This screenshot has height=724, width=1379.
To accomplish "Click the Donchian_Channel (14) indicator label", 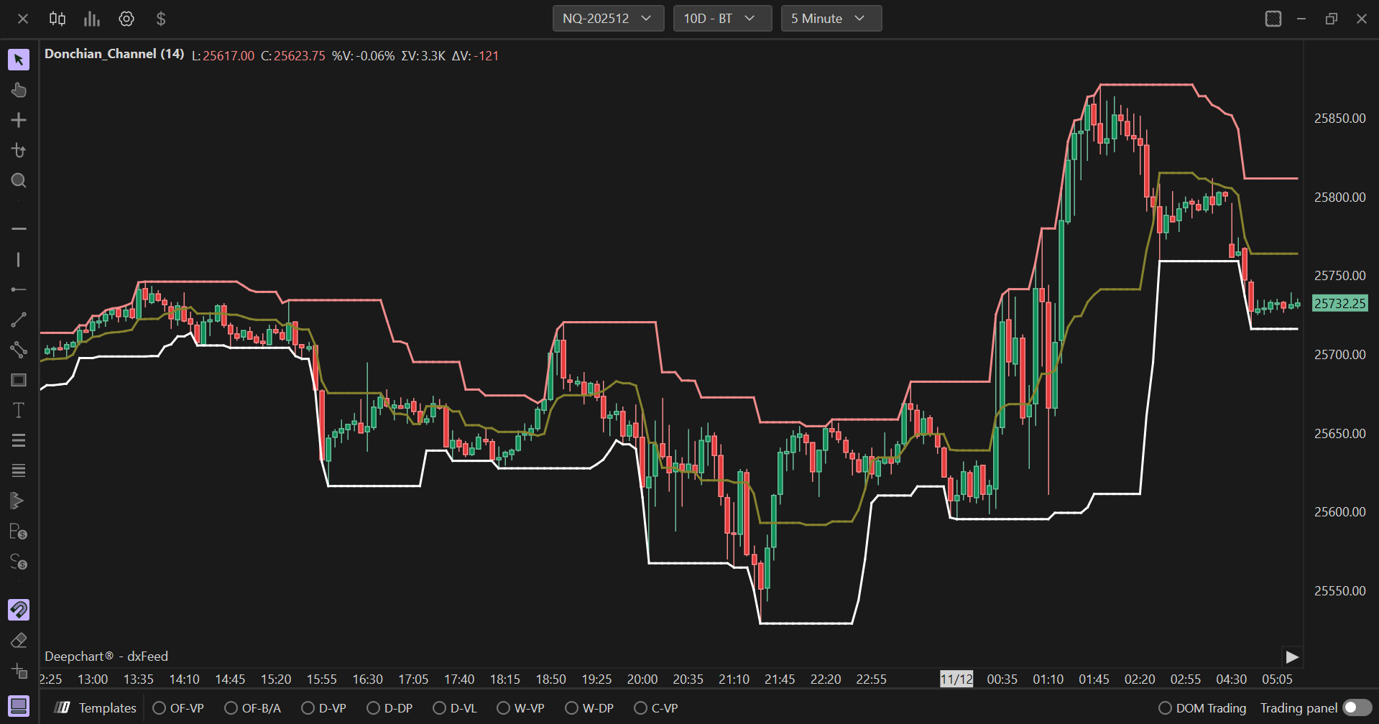I will click(x=114, y=55).
